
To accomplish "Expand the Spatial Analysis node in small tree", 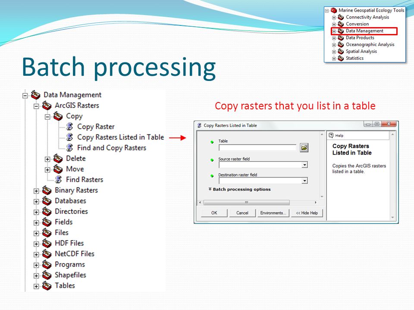I will point(334,52).
